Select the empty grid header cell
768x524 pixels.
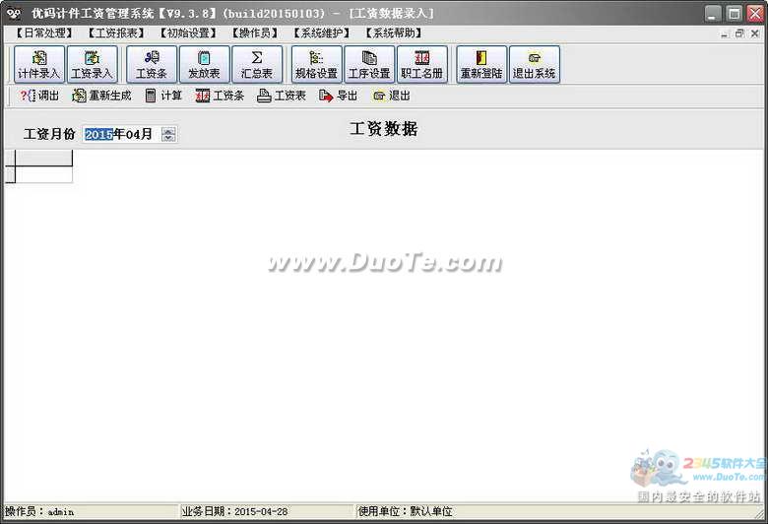[x=44, y=159]
